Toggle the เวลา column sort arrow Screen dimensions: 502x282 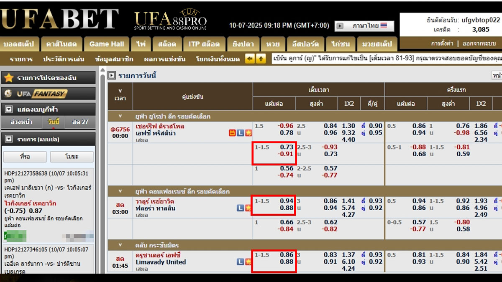tap(120, 91)
